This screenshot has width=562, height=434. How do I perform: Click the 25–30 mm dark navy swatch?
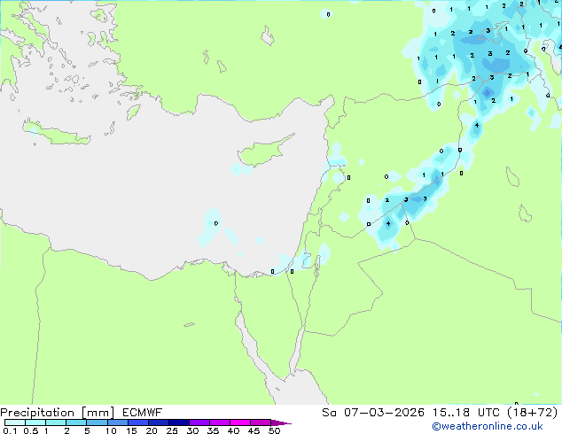[179, 422]
